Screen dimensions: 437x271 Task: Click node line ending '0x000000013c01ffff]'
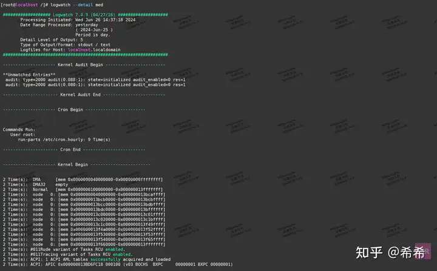[x=84, y=215]
